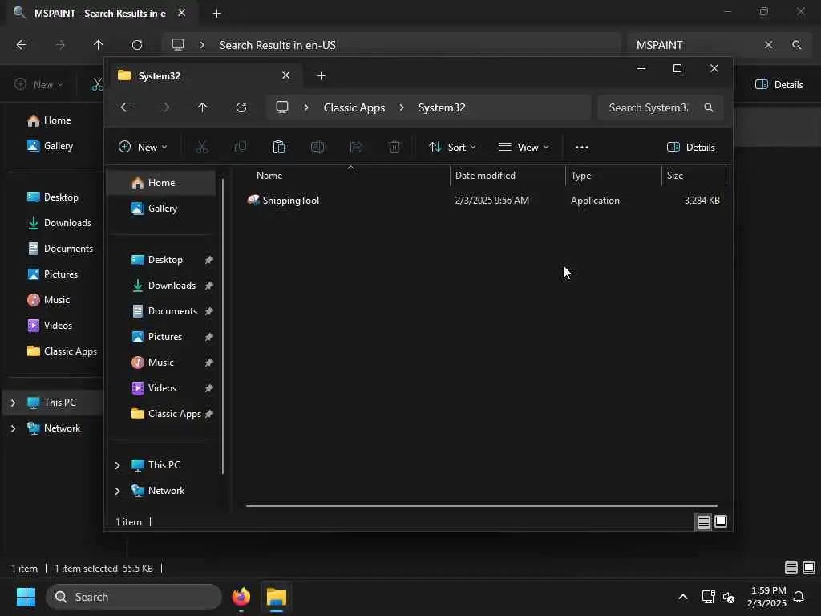Click Delete trash icon in System32 toolbar
Viewport: 821px width, 616px height.
point(394,148)
